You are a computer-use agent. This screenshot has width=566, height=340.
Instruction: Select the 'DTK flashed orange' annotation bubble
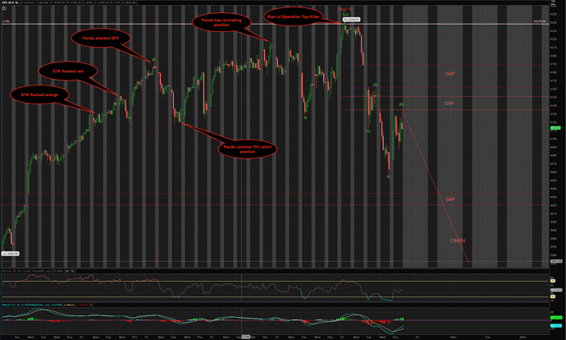point(39,95)
